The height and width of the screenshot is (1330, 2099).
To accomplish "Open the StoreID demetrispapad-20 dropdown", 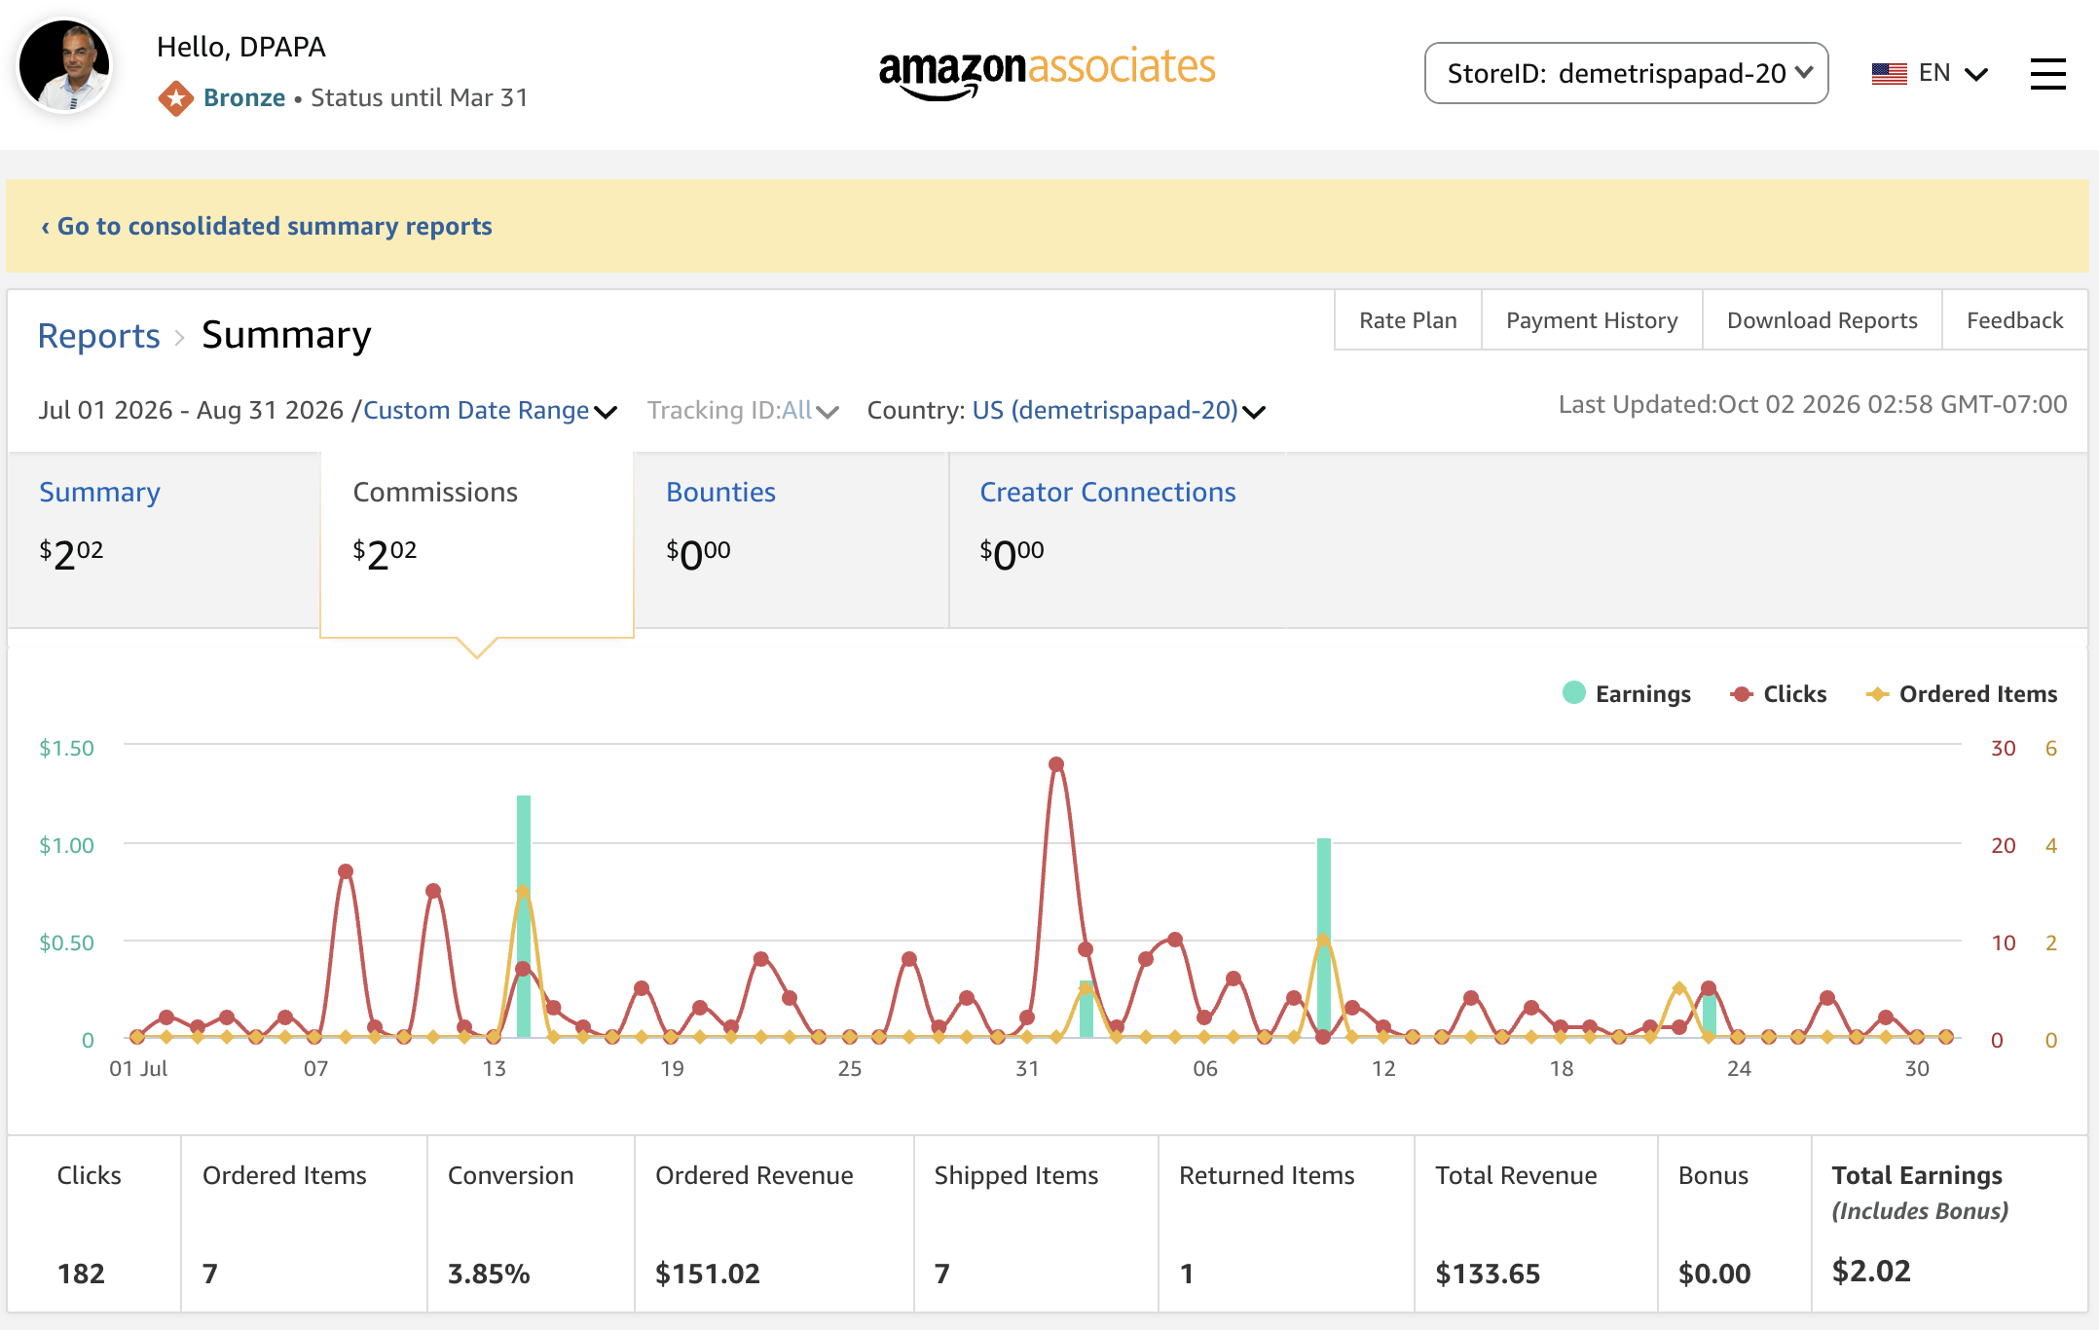I will tap(1626, 73).
